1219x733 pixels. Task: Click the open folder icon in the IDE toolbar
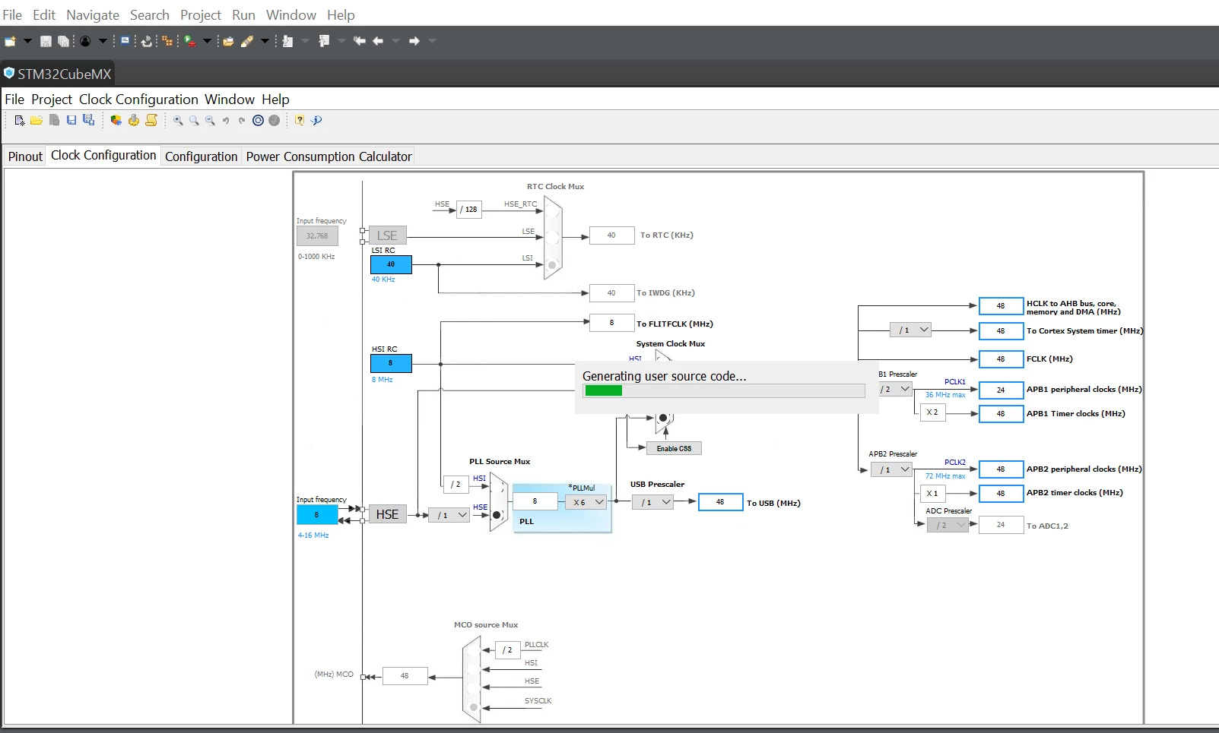point(228,41)
